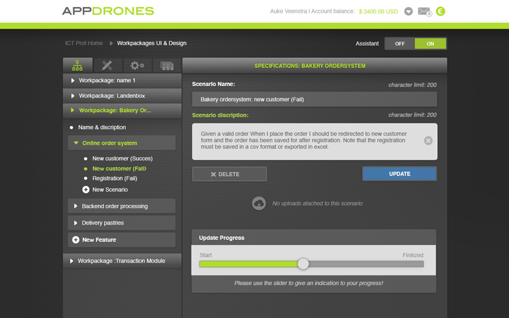Click the green euro currency icon

click(x=440, y=11)
